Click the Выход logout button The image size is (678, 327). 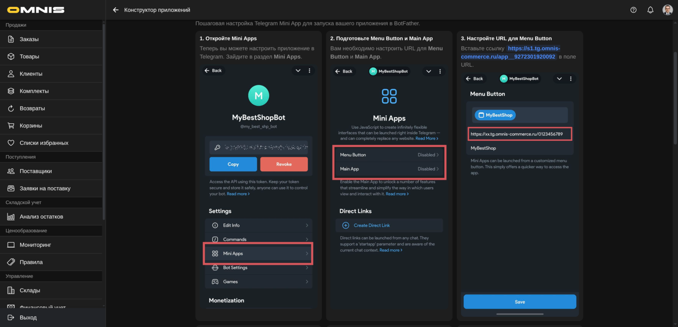point(28,318)
